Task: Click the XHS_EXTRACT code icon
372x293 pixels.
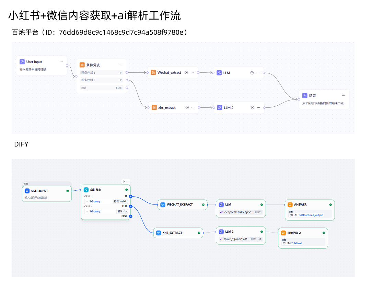Action: pyautogui.click(x=159, y=233)
